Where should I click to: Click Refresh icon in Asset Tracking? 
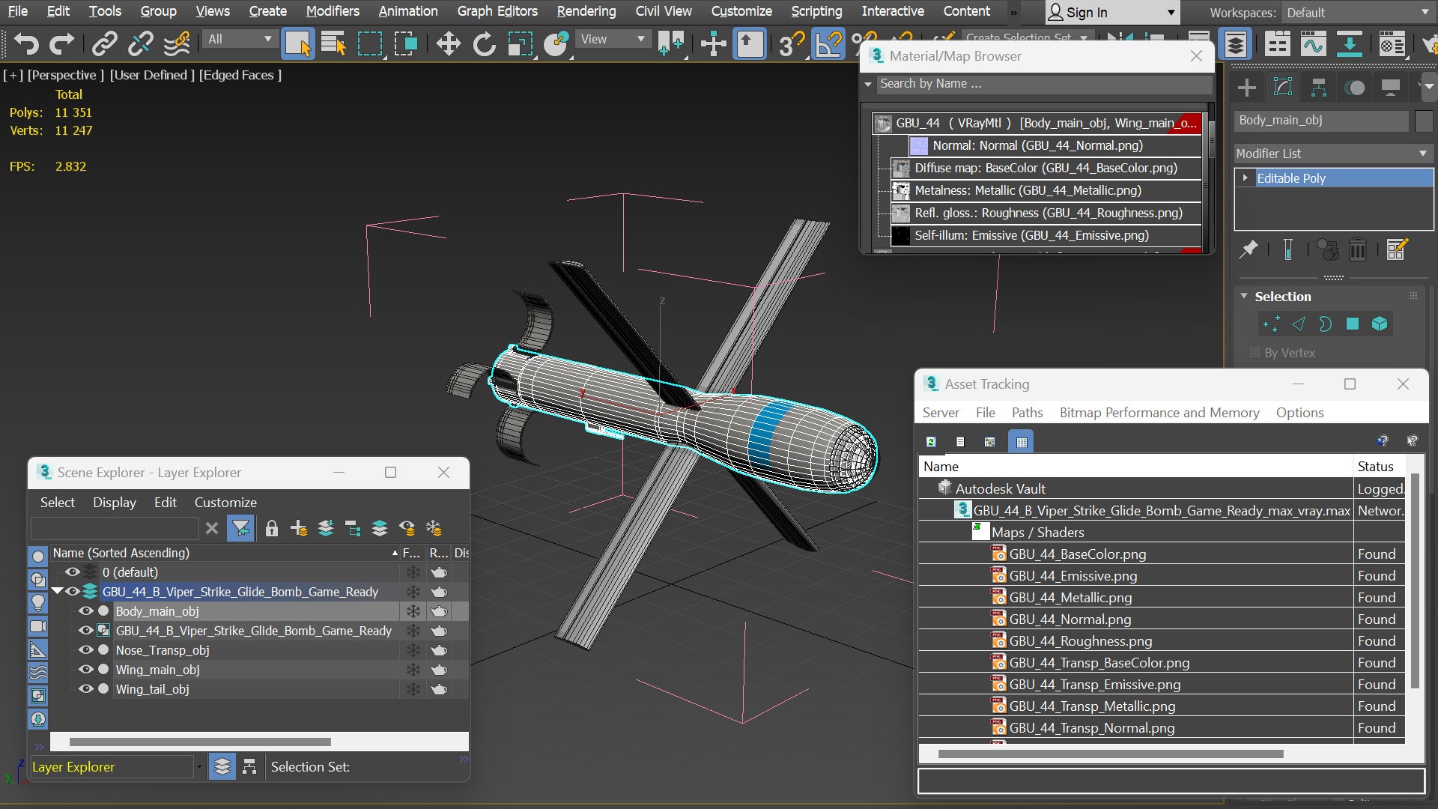tap(931, 442)
